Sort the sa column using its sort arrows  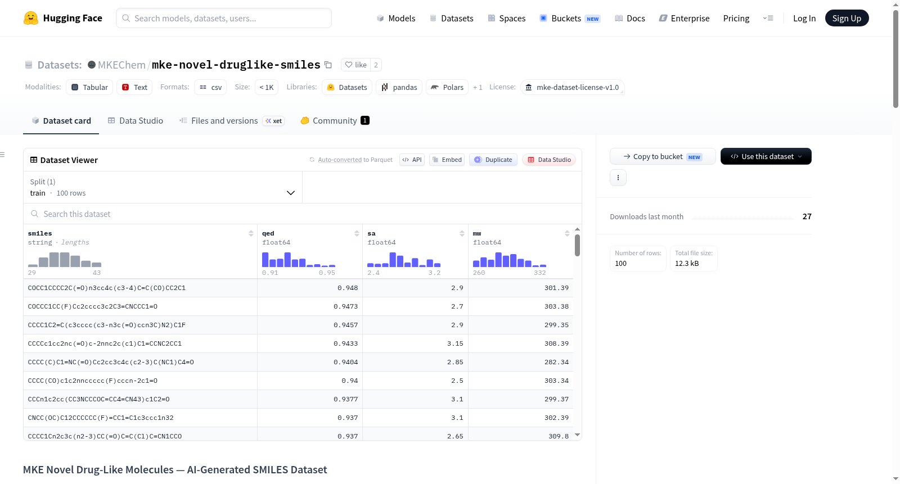coord(462,233)
